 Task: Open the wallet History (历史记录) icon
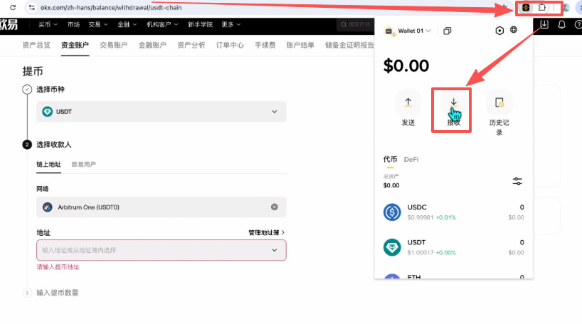pyautogui.click(x=499, y=103)
